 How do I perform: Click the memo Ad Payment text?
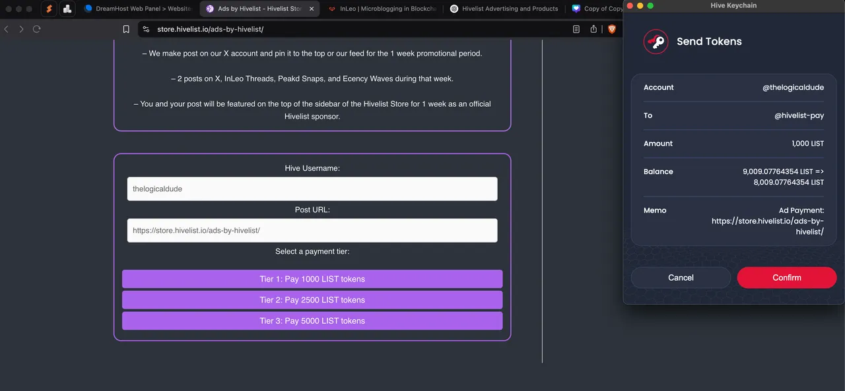coord(768,221)
